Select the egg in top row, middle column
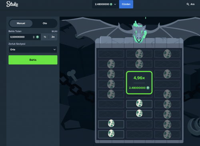Viewport: 200px width, 146px height. [x=139, y=54]
